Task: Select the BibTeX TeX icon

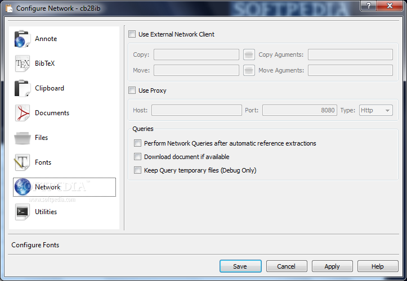Action: click(x=23, y=64)
